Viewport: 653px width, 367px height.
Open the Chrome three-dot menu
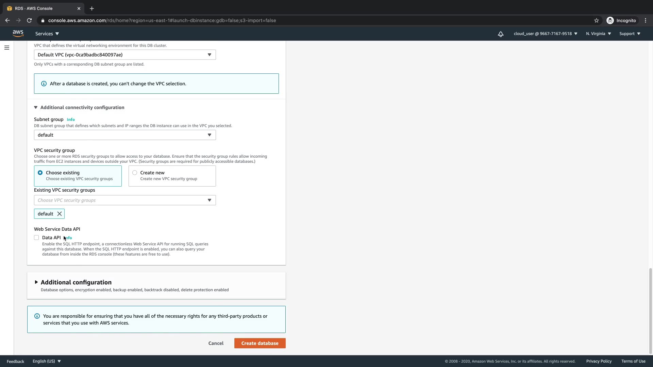[646, 20]
